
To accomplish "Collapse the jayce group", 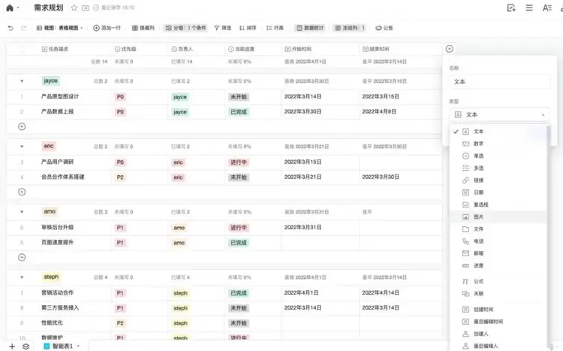I will 22,81.
